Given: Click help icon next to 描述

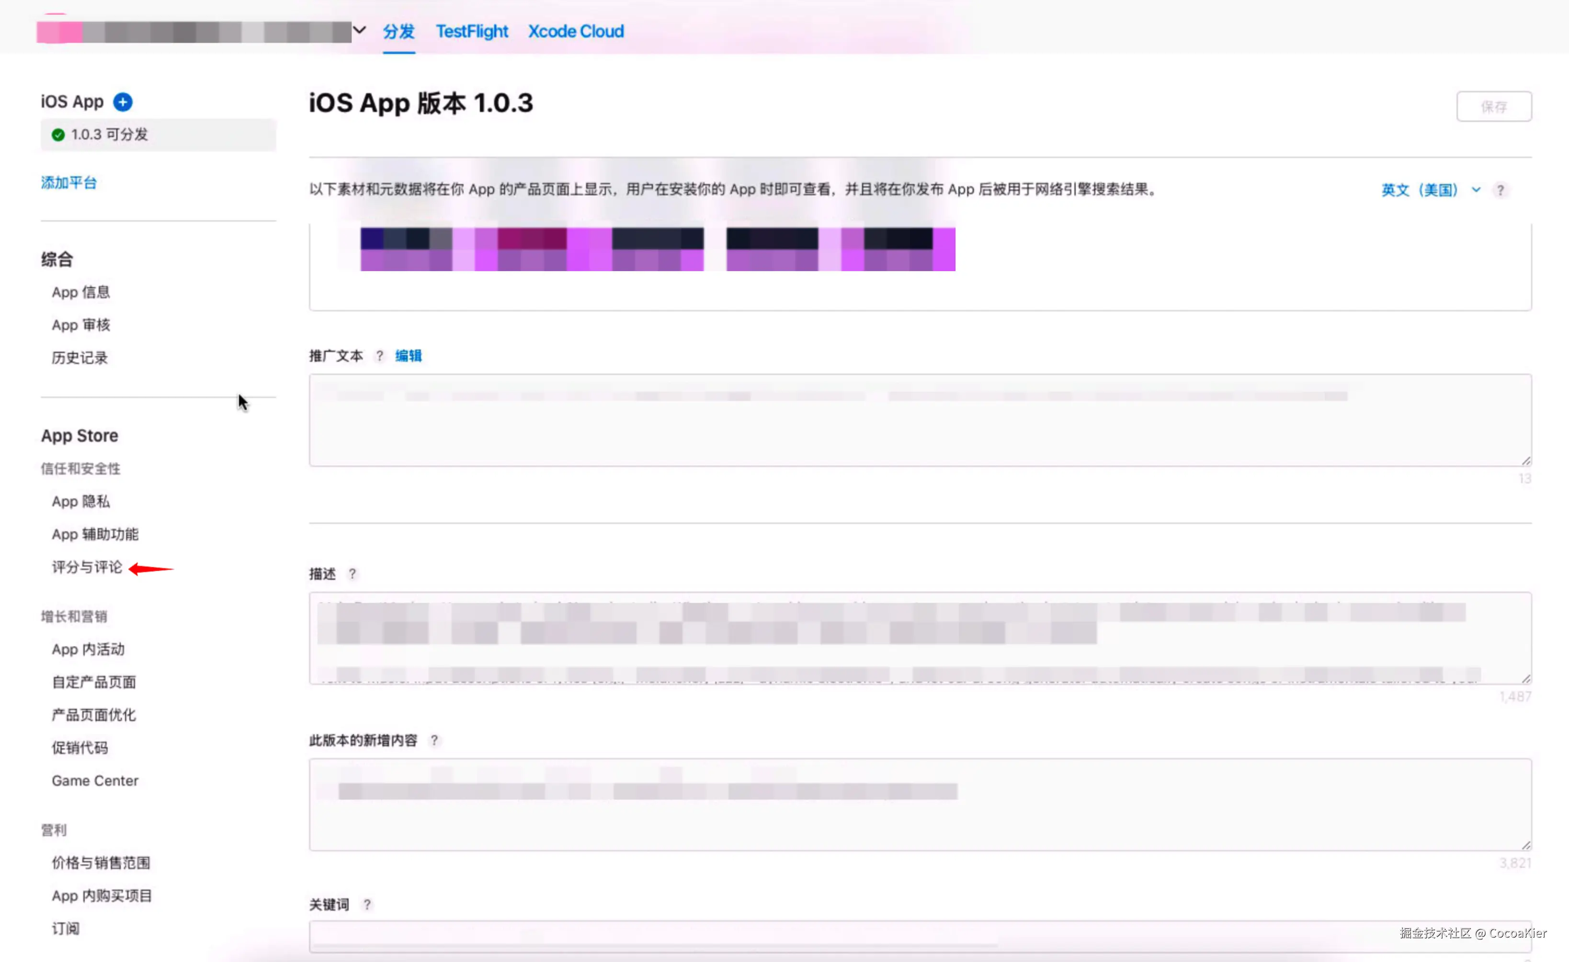Looking at the screenshot, I should (352, 574).
